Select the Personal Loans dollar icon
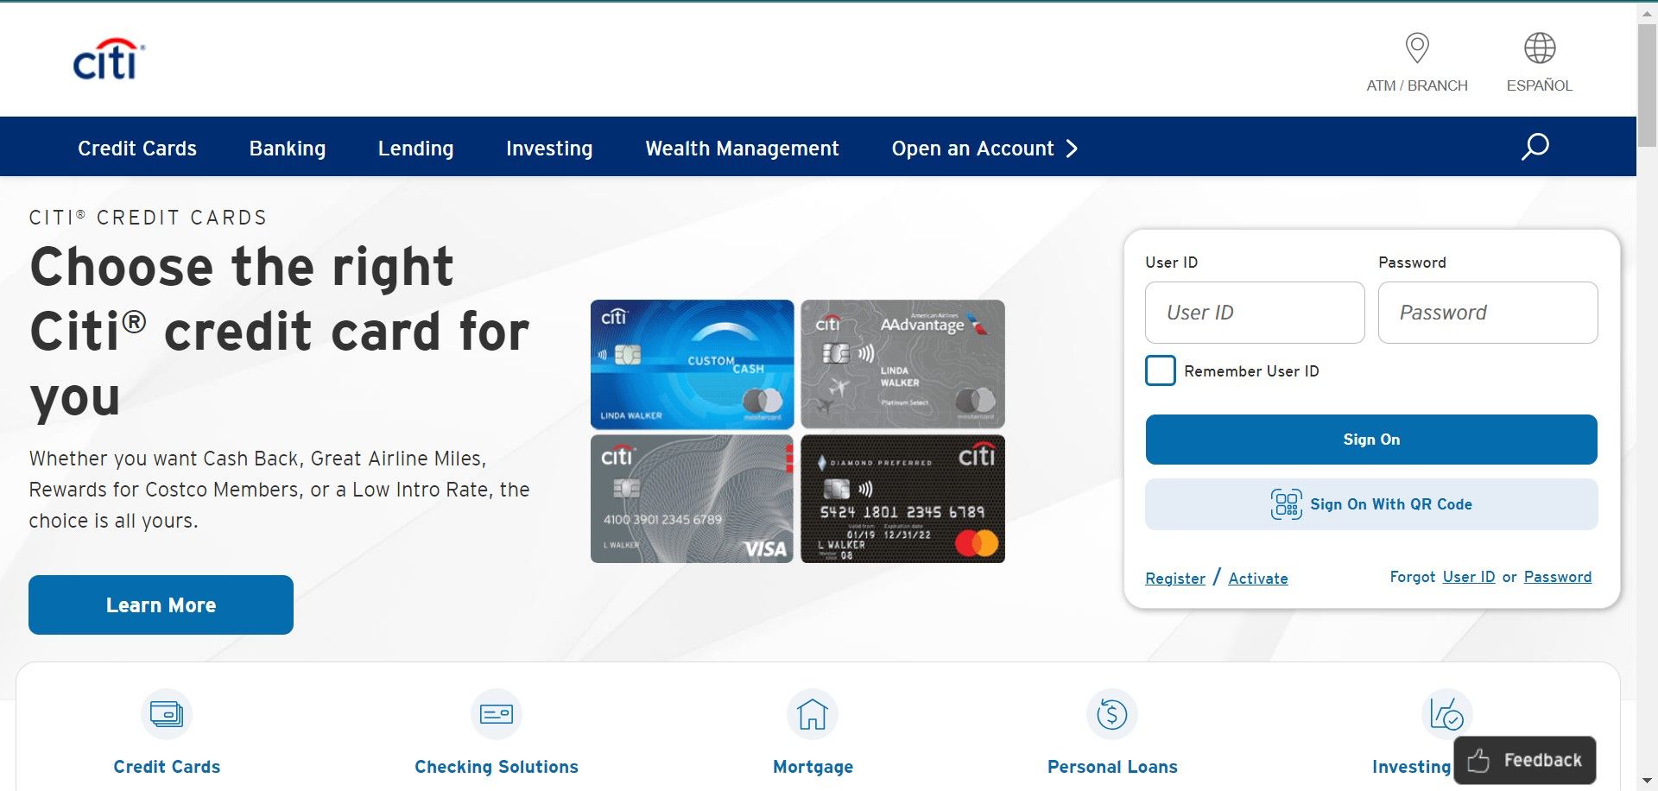This screenshot has height=791, width=1658. (x=1112, y=714)
